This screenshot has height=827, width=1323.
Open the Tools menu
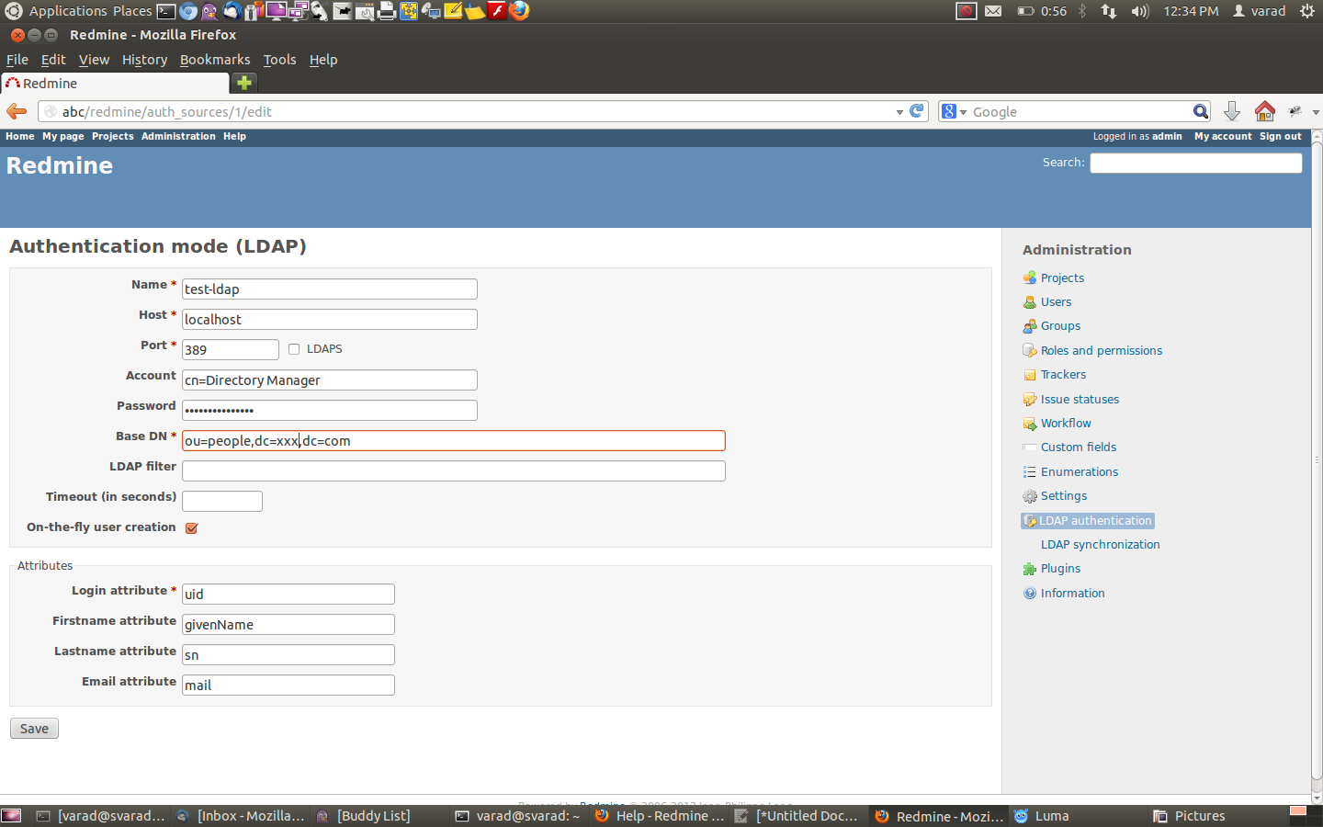pyautogui.click(x=279, y=60)
